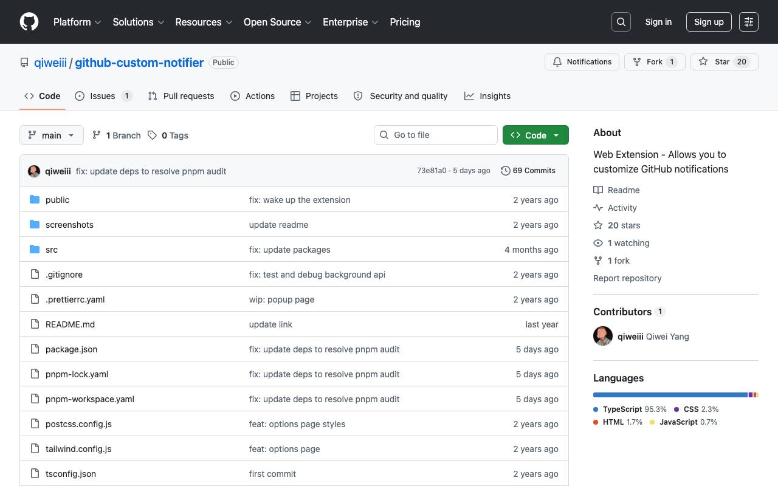Open the Pricing link
The image size is (778, 486).
(x=405, y=22)
